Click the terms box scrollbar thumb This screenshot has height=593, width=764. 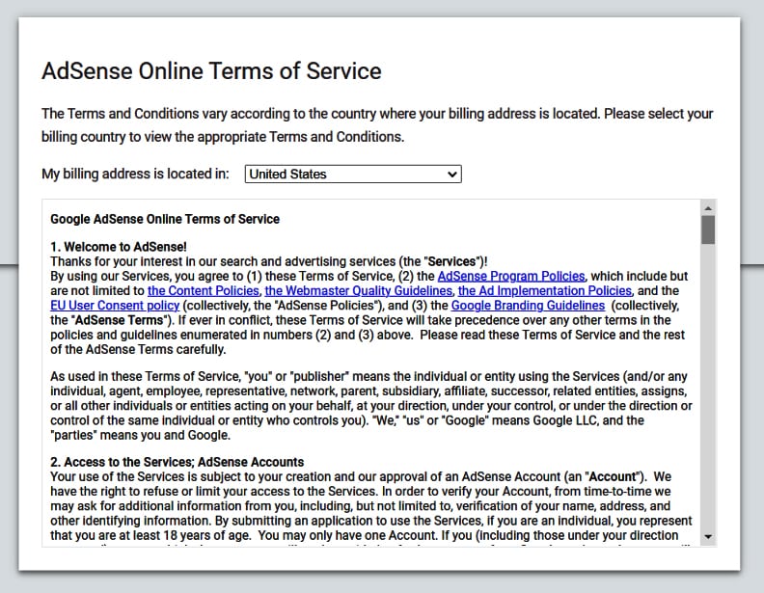click(708, 229)
